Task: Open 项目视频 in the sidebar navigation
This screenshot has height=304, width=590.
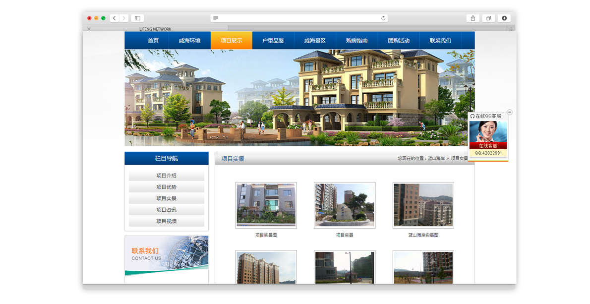Action: [x=166, y=221]
